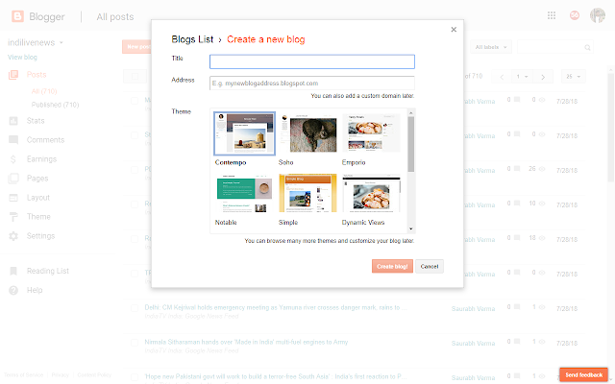Click the Help question mark icon
Image resolution: width=615 pixels, height=384 pixels.
[x=13, y=290]
